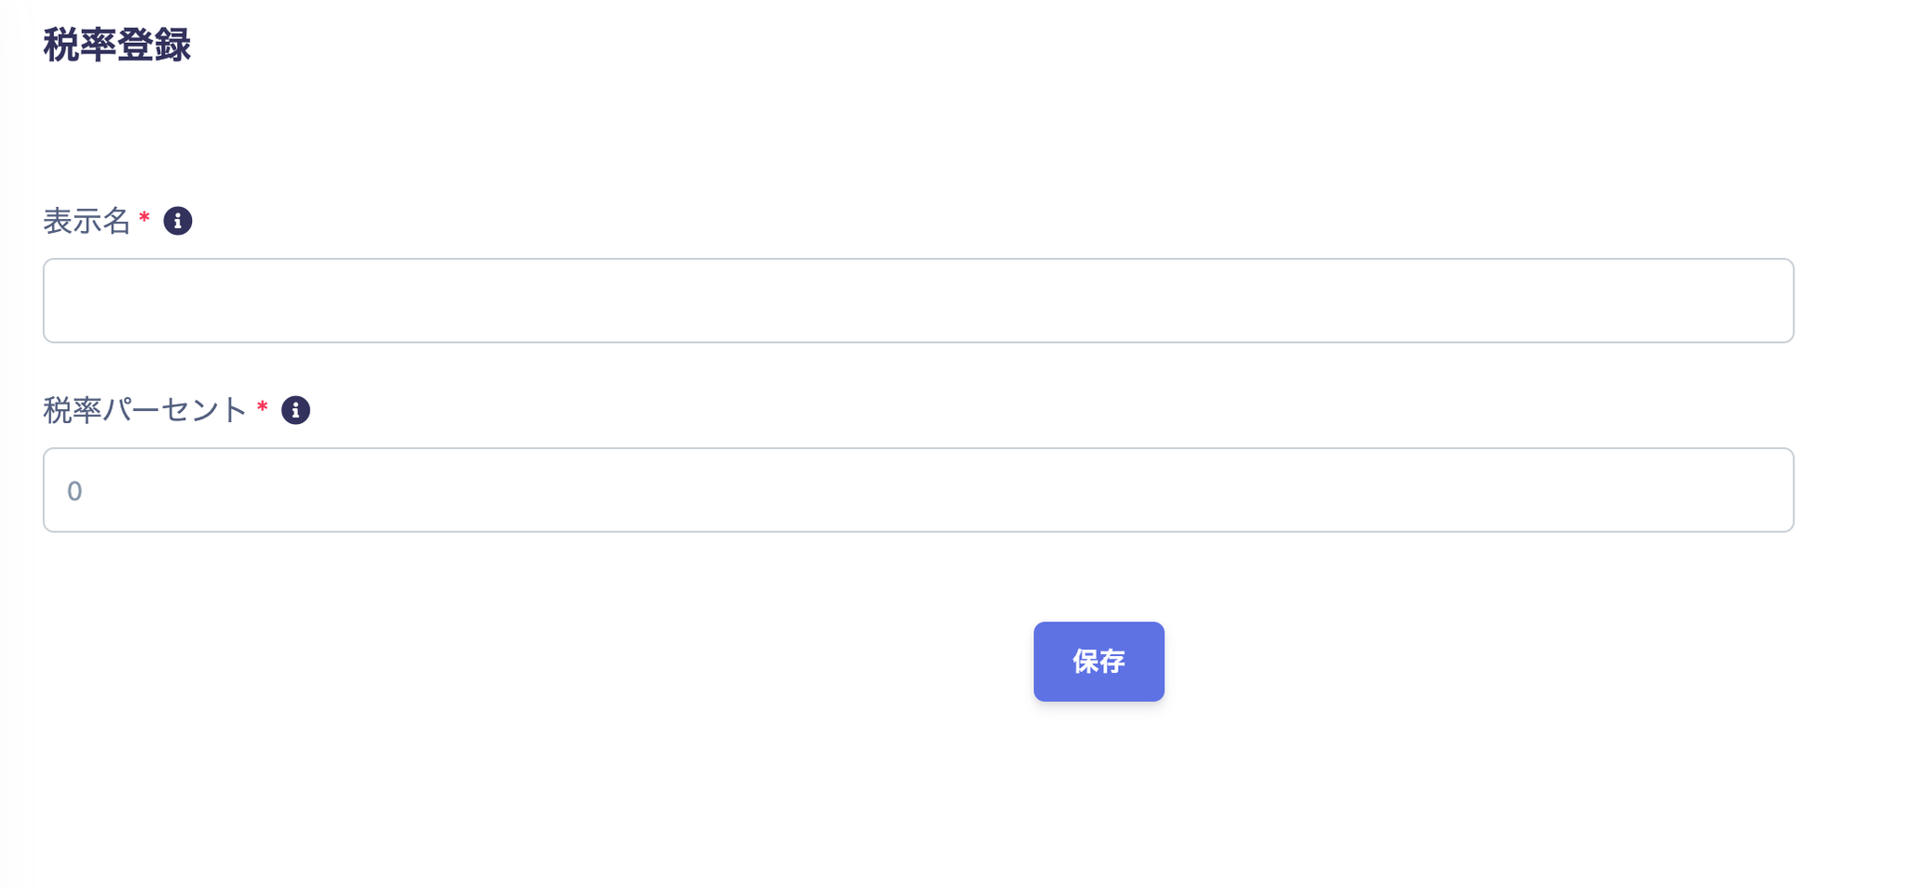Click the empty display name text box

click(918, 300)
